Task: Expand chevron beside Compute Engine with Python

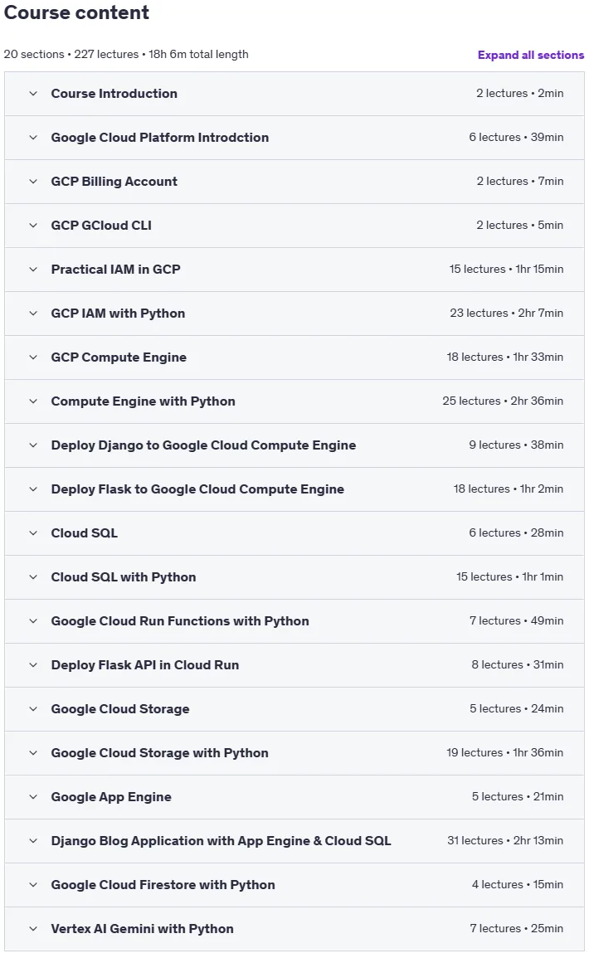Action: coord(33,401)
